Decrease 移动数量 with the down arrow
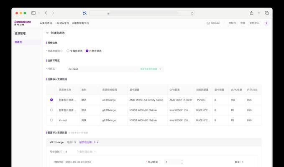The width and height of the screenshot is (284, 167). coord(182,163)
